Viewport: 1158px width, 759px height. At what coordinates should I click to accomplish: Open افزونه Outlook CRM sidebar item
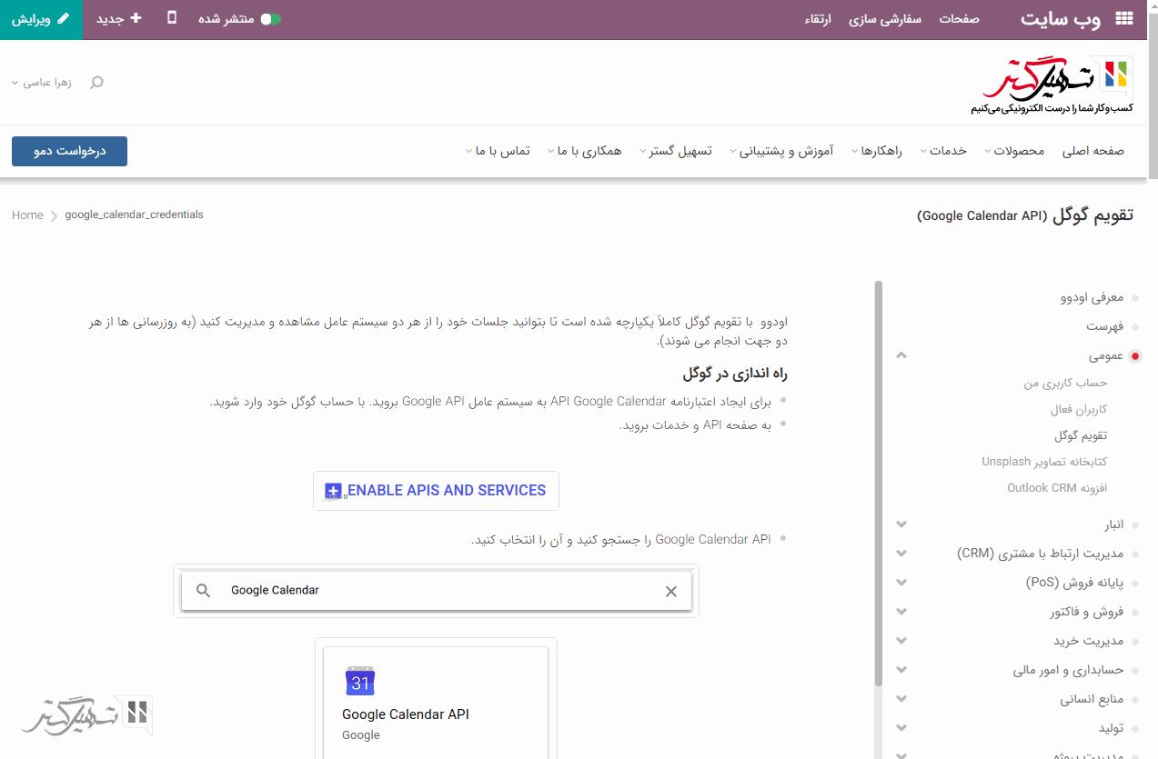point(1057,488)
